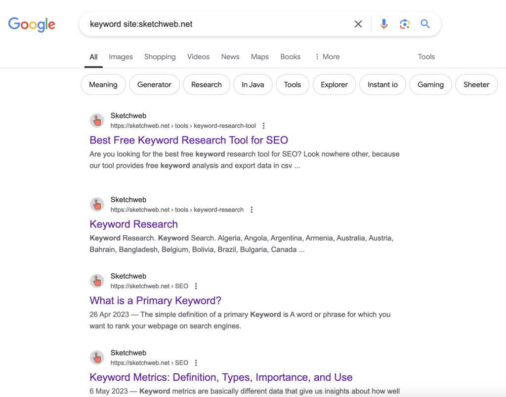Open options menu beside keyword-research-tool URL
The height and width of the screenshot is (397, 506).
coord(264,126)
